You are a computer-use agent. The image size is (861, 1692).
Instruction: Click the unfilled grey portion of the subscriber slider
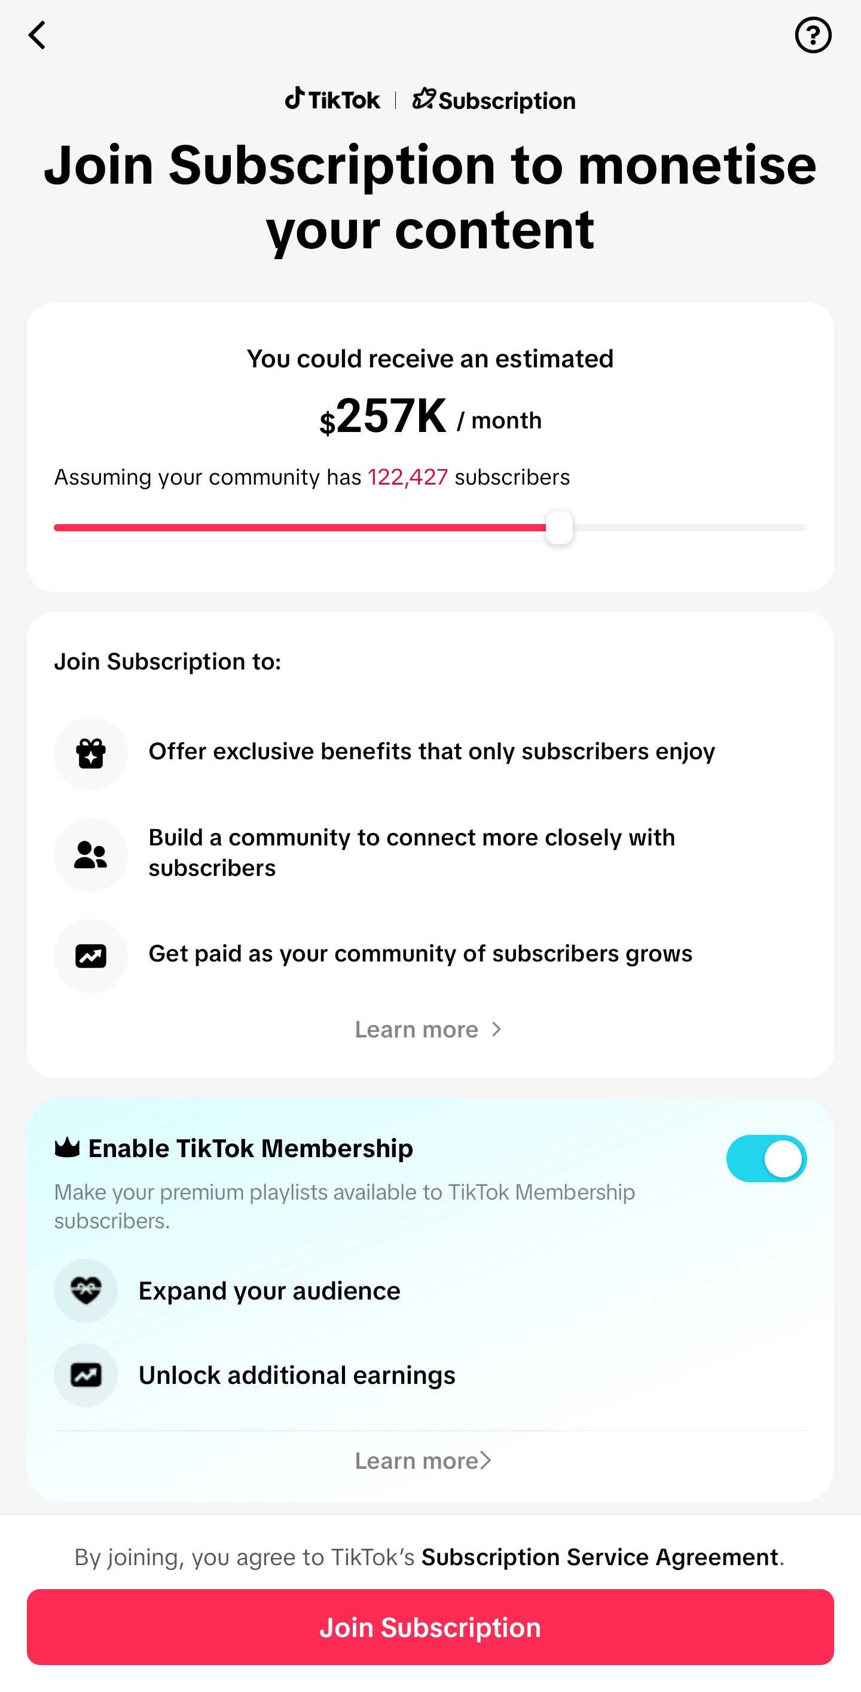[x=690, y=528]
